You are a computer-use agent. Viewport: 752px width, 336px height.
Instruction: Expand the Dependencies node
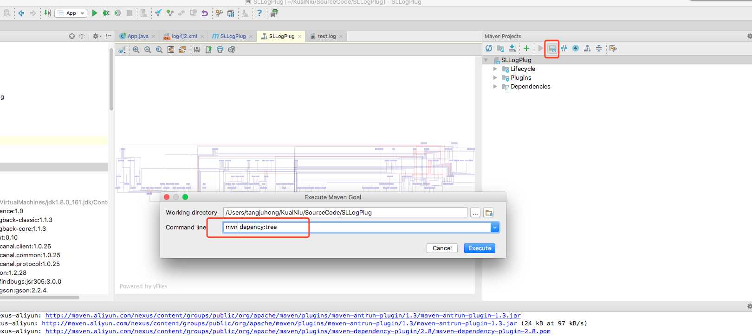click(495, 86)
